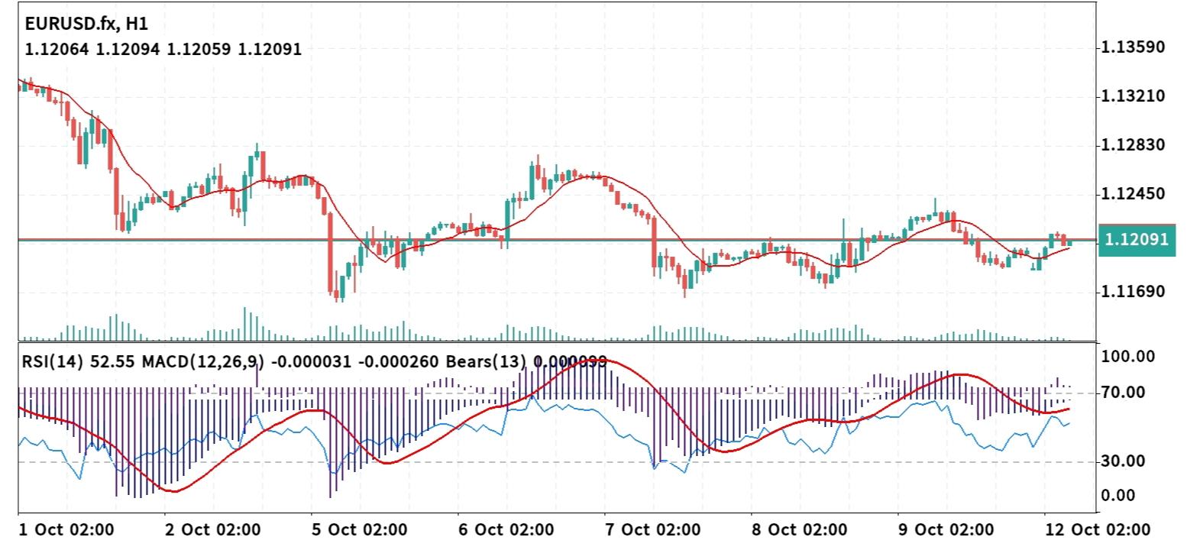
Task: Click the 5 Oct 02:00 date label
Action: 360,530
